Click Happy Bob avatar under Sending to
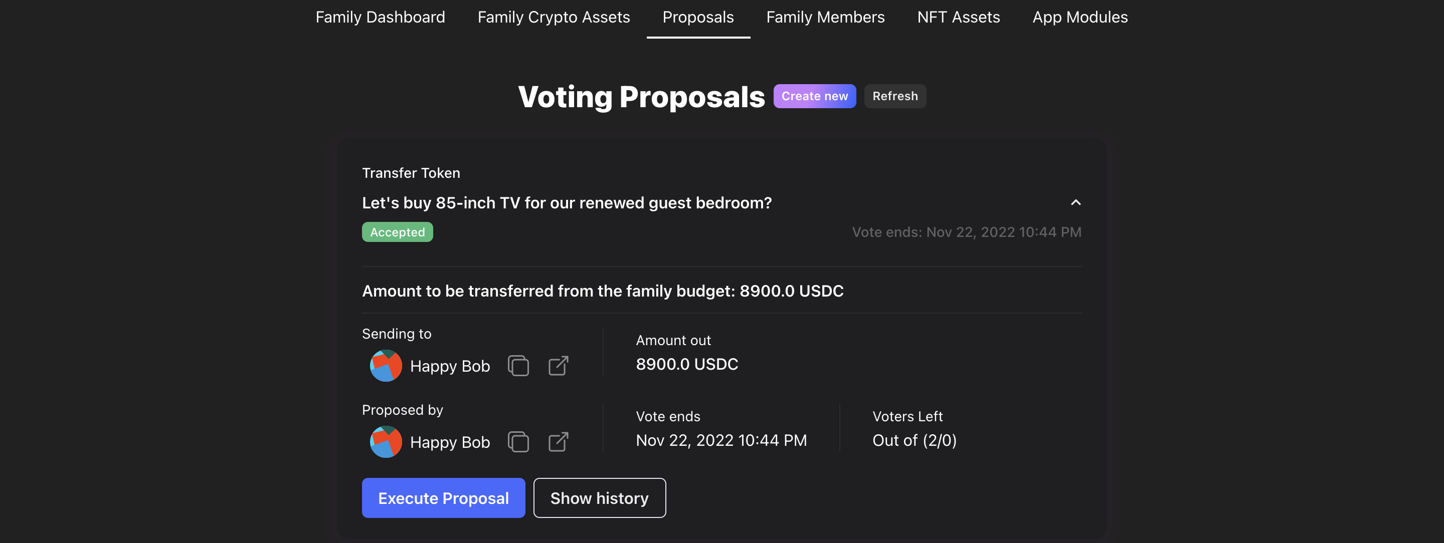 click(386, 366)
